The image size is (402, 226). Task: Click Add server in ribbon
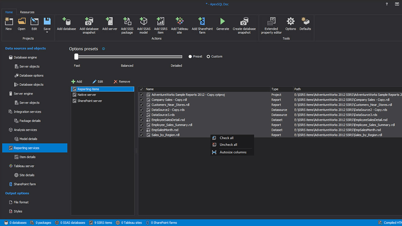point(110,24)
